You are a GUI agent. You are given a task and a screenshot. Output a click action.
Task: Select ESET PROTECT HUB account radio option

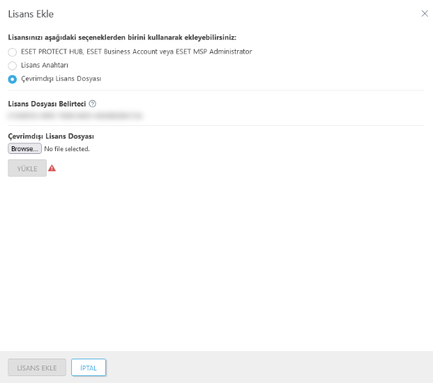click(x=12, y=52)
